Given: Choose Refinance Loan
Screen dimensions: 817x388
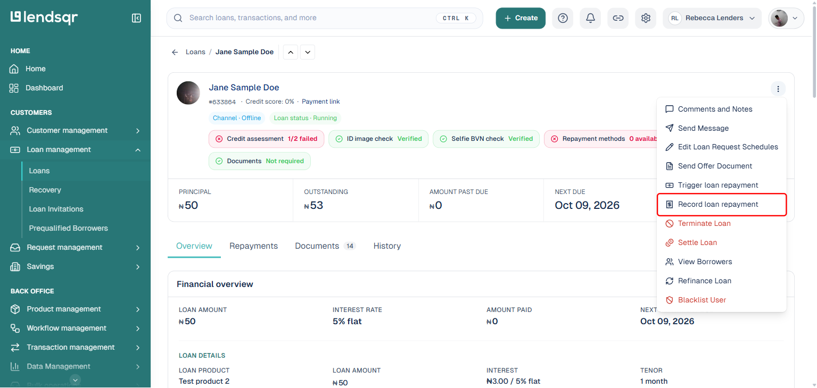Looking at the screenshot, I should 722,281.
